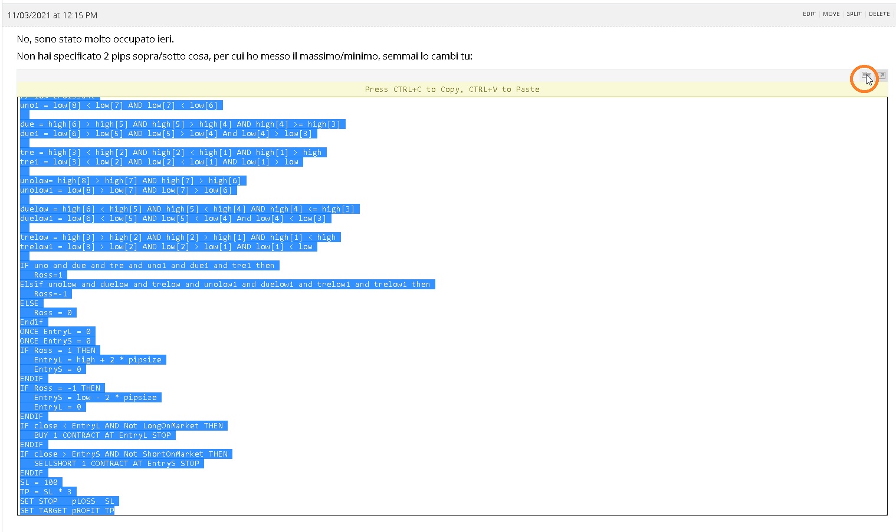Screen dimensions: 896x532
Task: Click the post date 11/03/2021 at 12:15 PM
Action: point(52,15)
